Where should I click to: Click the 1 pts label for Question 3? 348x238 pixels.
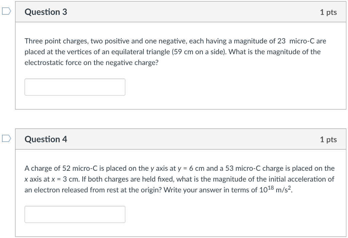click(329, 12)
